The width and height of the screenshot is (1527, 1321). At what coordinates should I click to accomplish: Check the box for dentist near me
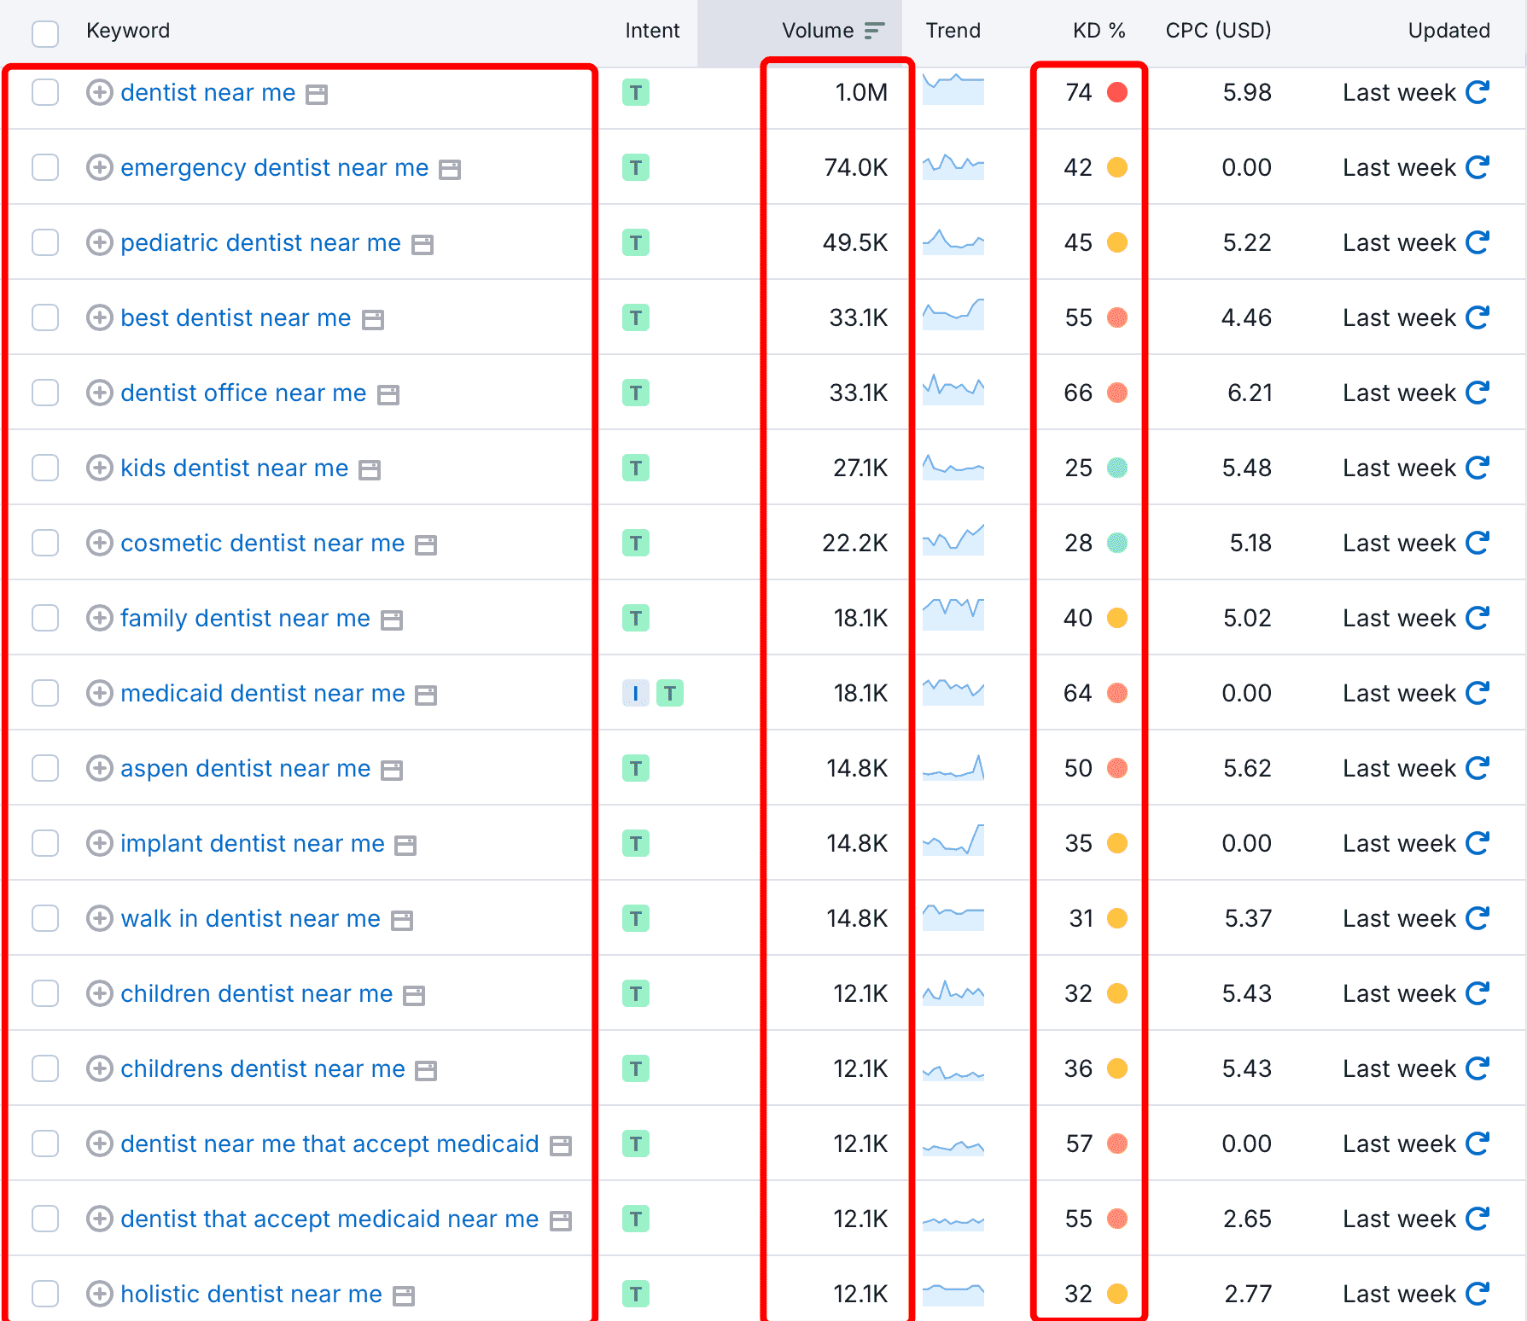(45, 92)
